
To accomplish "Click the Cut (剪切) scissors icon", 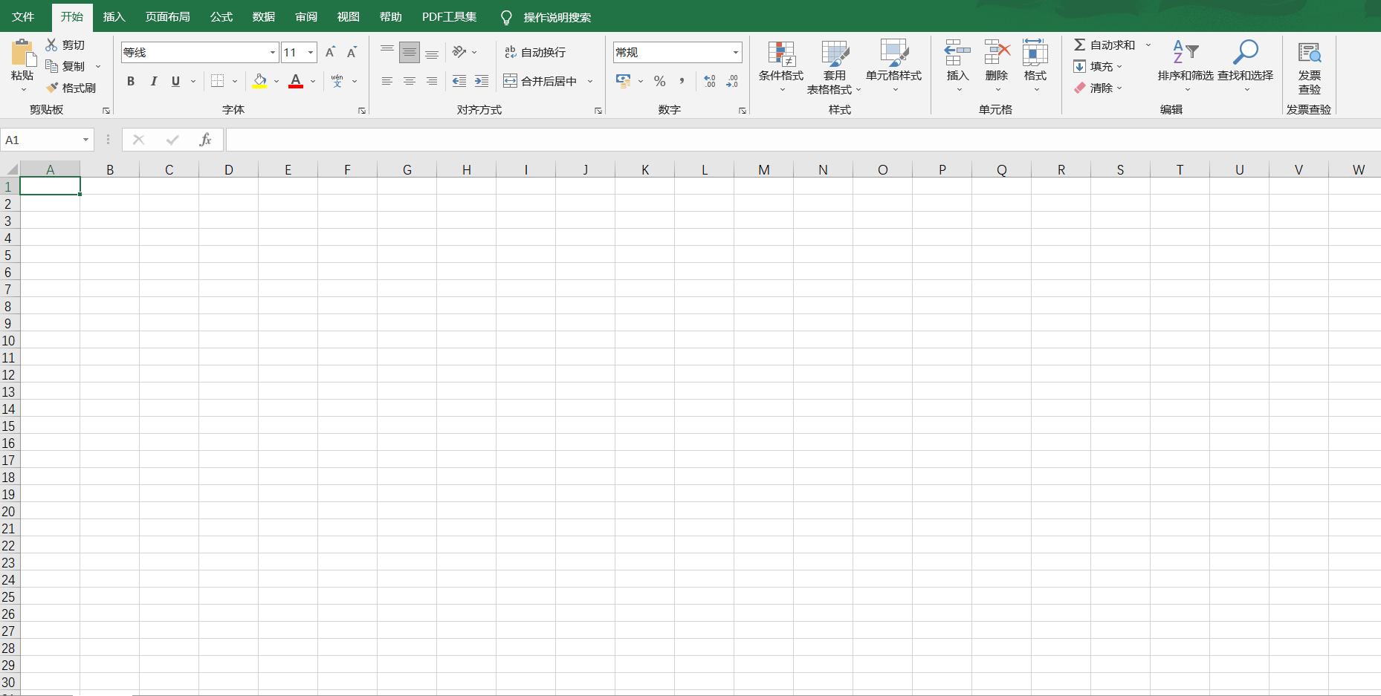I will coord(51,45).
